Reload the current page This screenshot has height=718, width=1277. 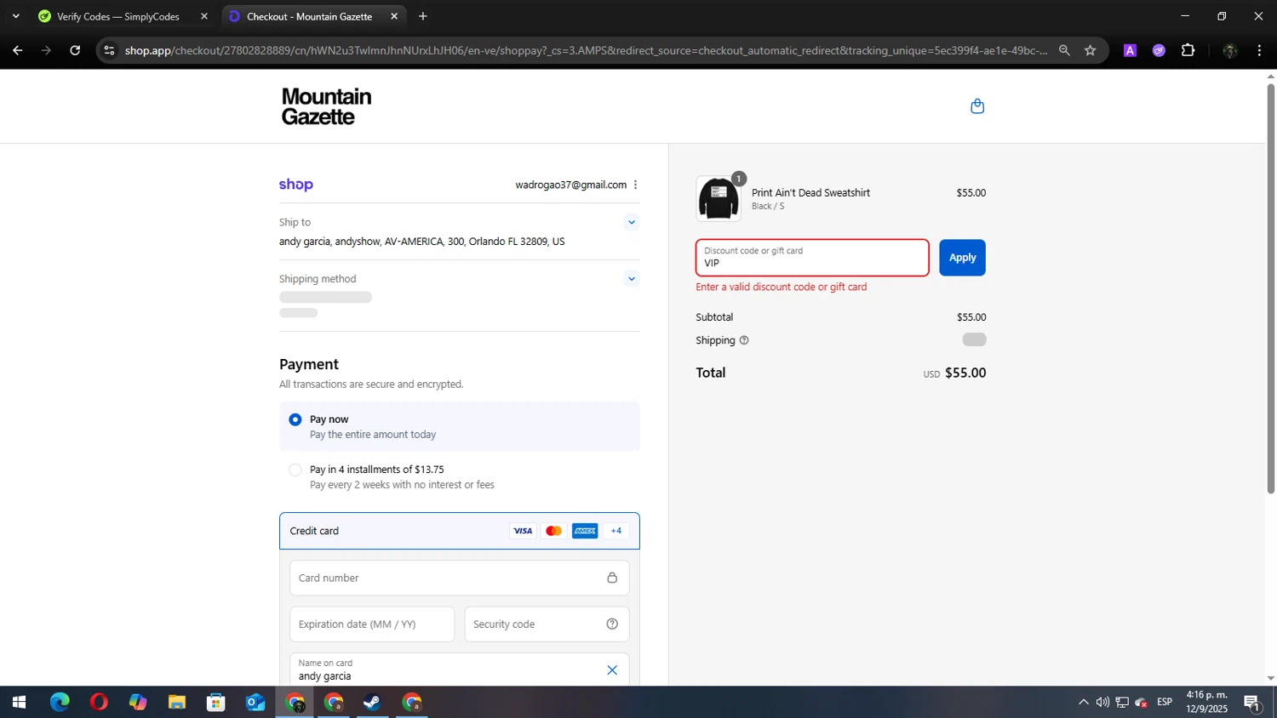(75, 50)
